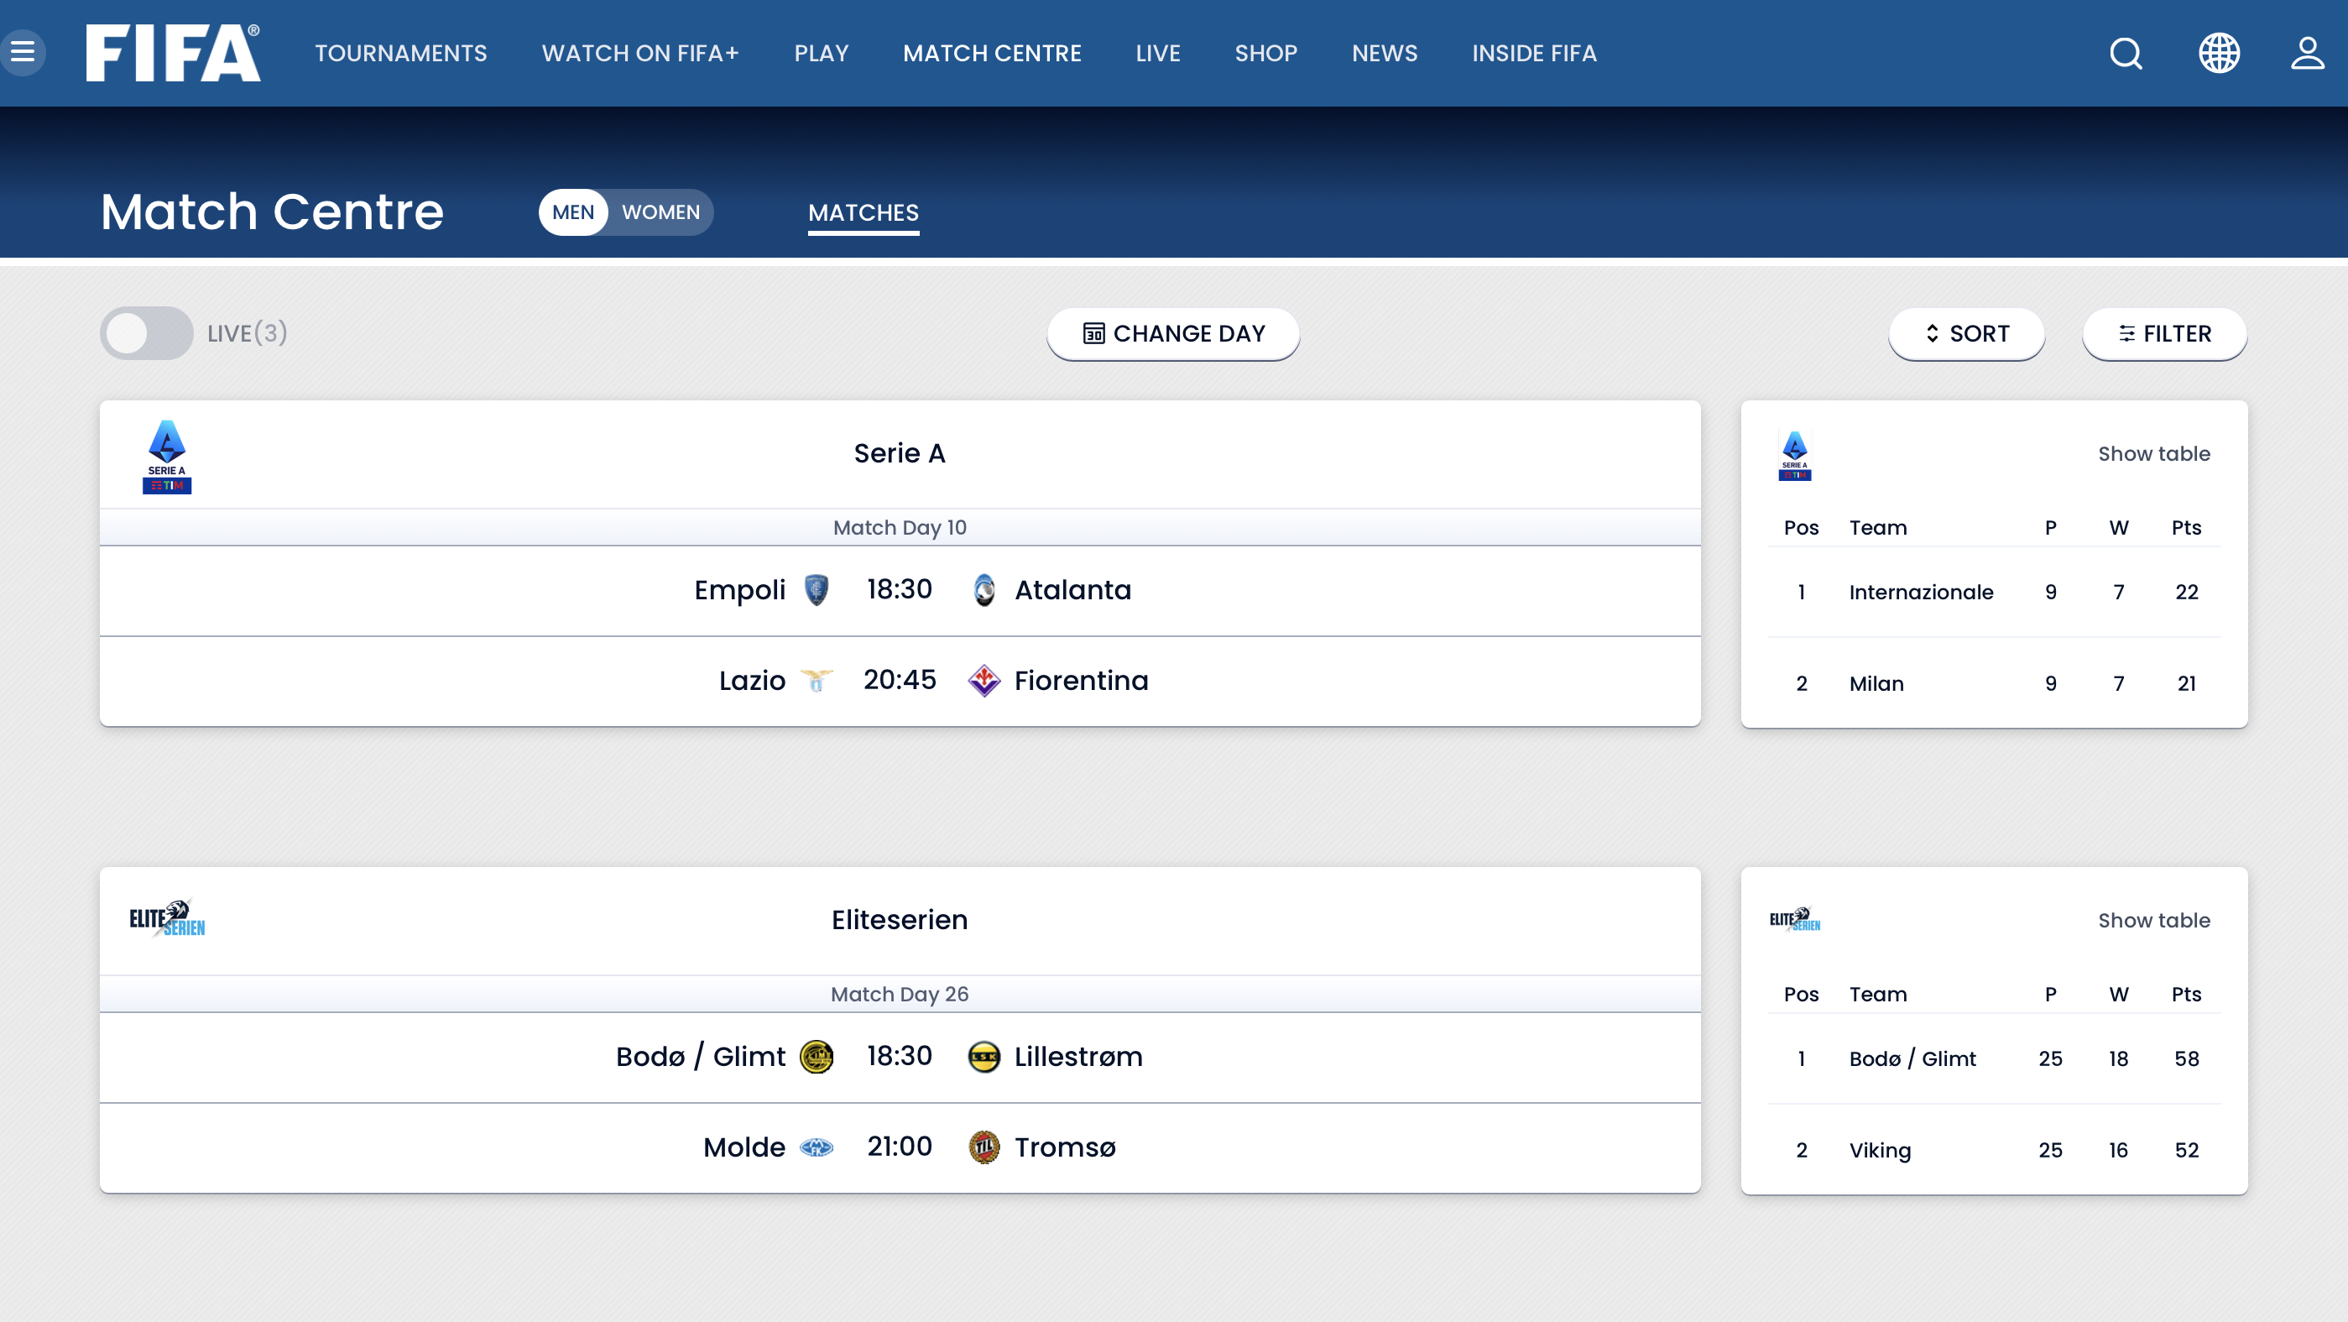Screen dimensions: 2348x1322
Task: Open the Empoli vs Atalanta match
Action: tap(900, 591)
